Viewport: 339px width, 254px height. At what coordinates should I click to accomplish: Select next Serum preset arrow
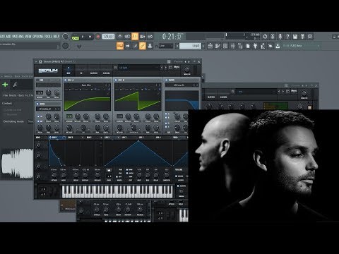pyautogui.click(x=165, y=68)
